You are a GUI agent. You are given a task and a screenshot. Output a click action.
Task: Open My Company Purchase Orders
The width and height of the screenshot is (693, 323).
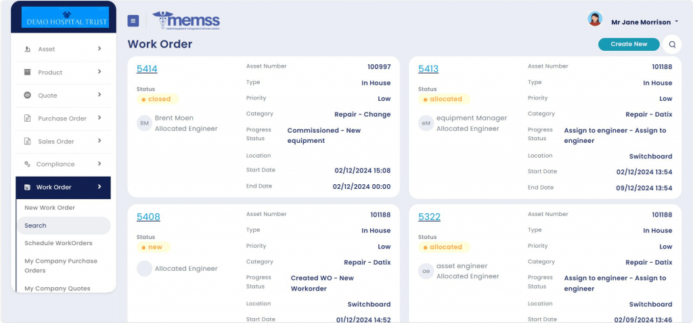[61, 265]
